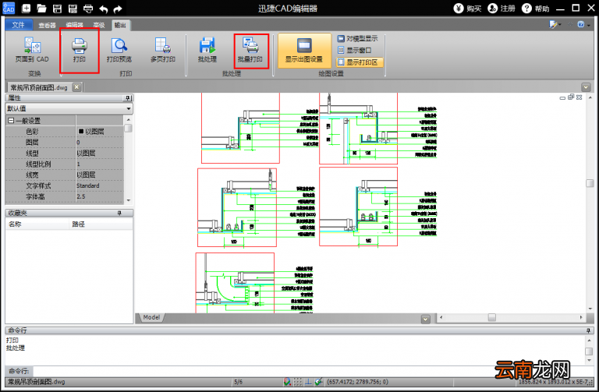This screenshot has height=392, width=599.
Task: Click the rightmost status bar tool icon
Action: 318,381
